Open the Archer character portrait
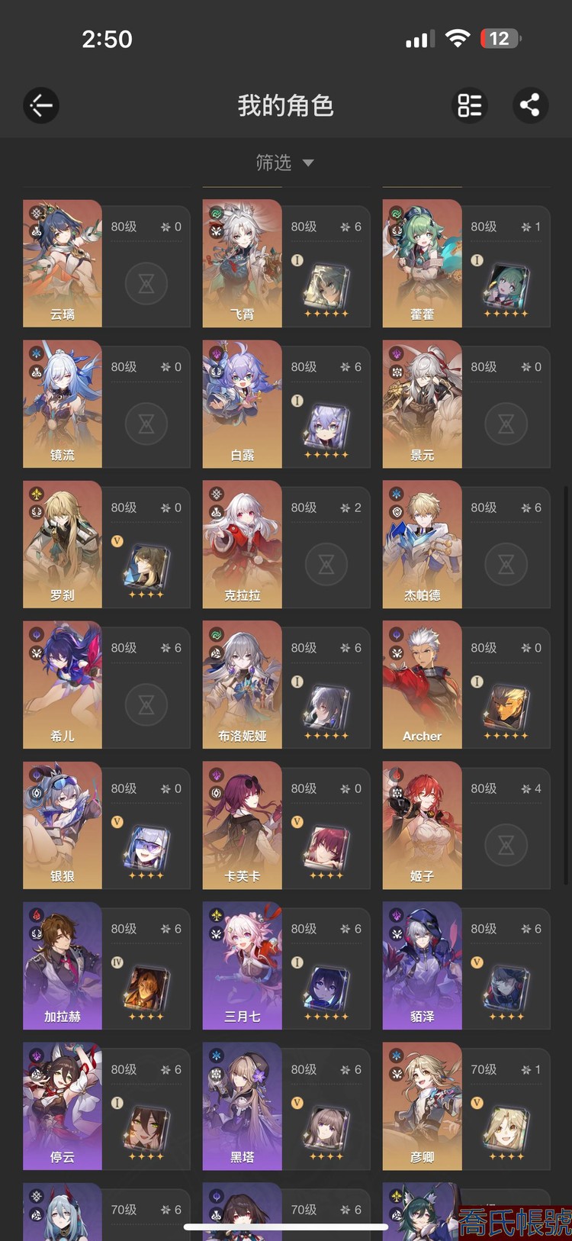The height and width of the screenshot is (1241, 572). [x=423, y=685]
